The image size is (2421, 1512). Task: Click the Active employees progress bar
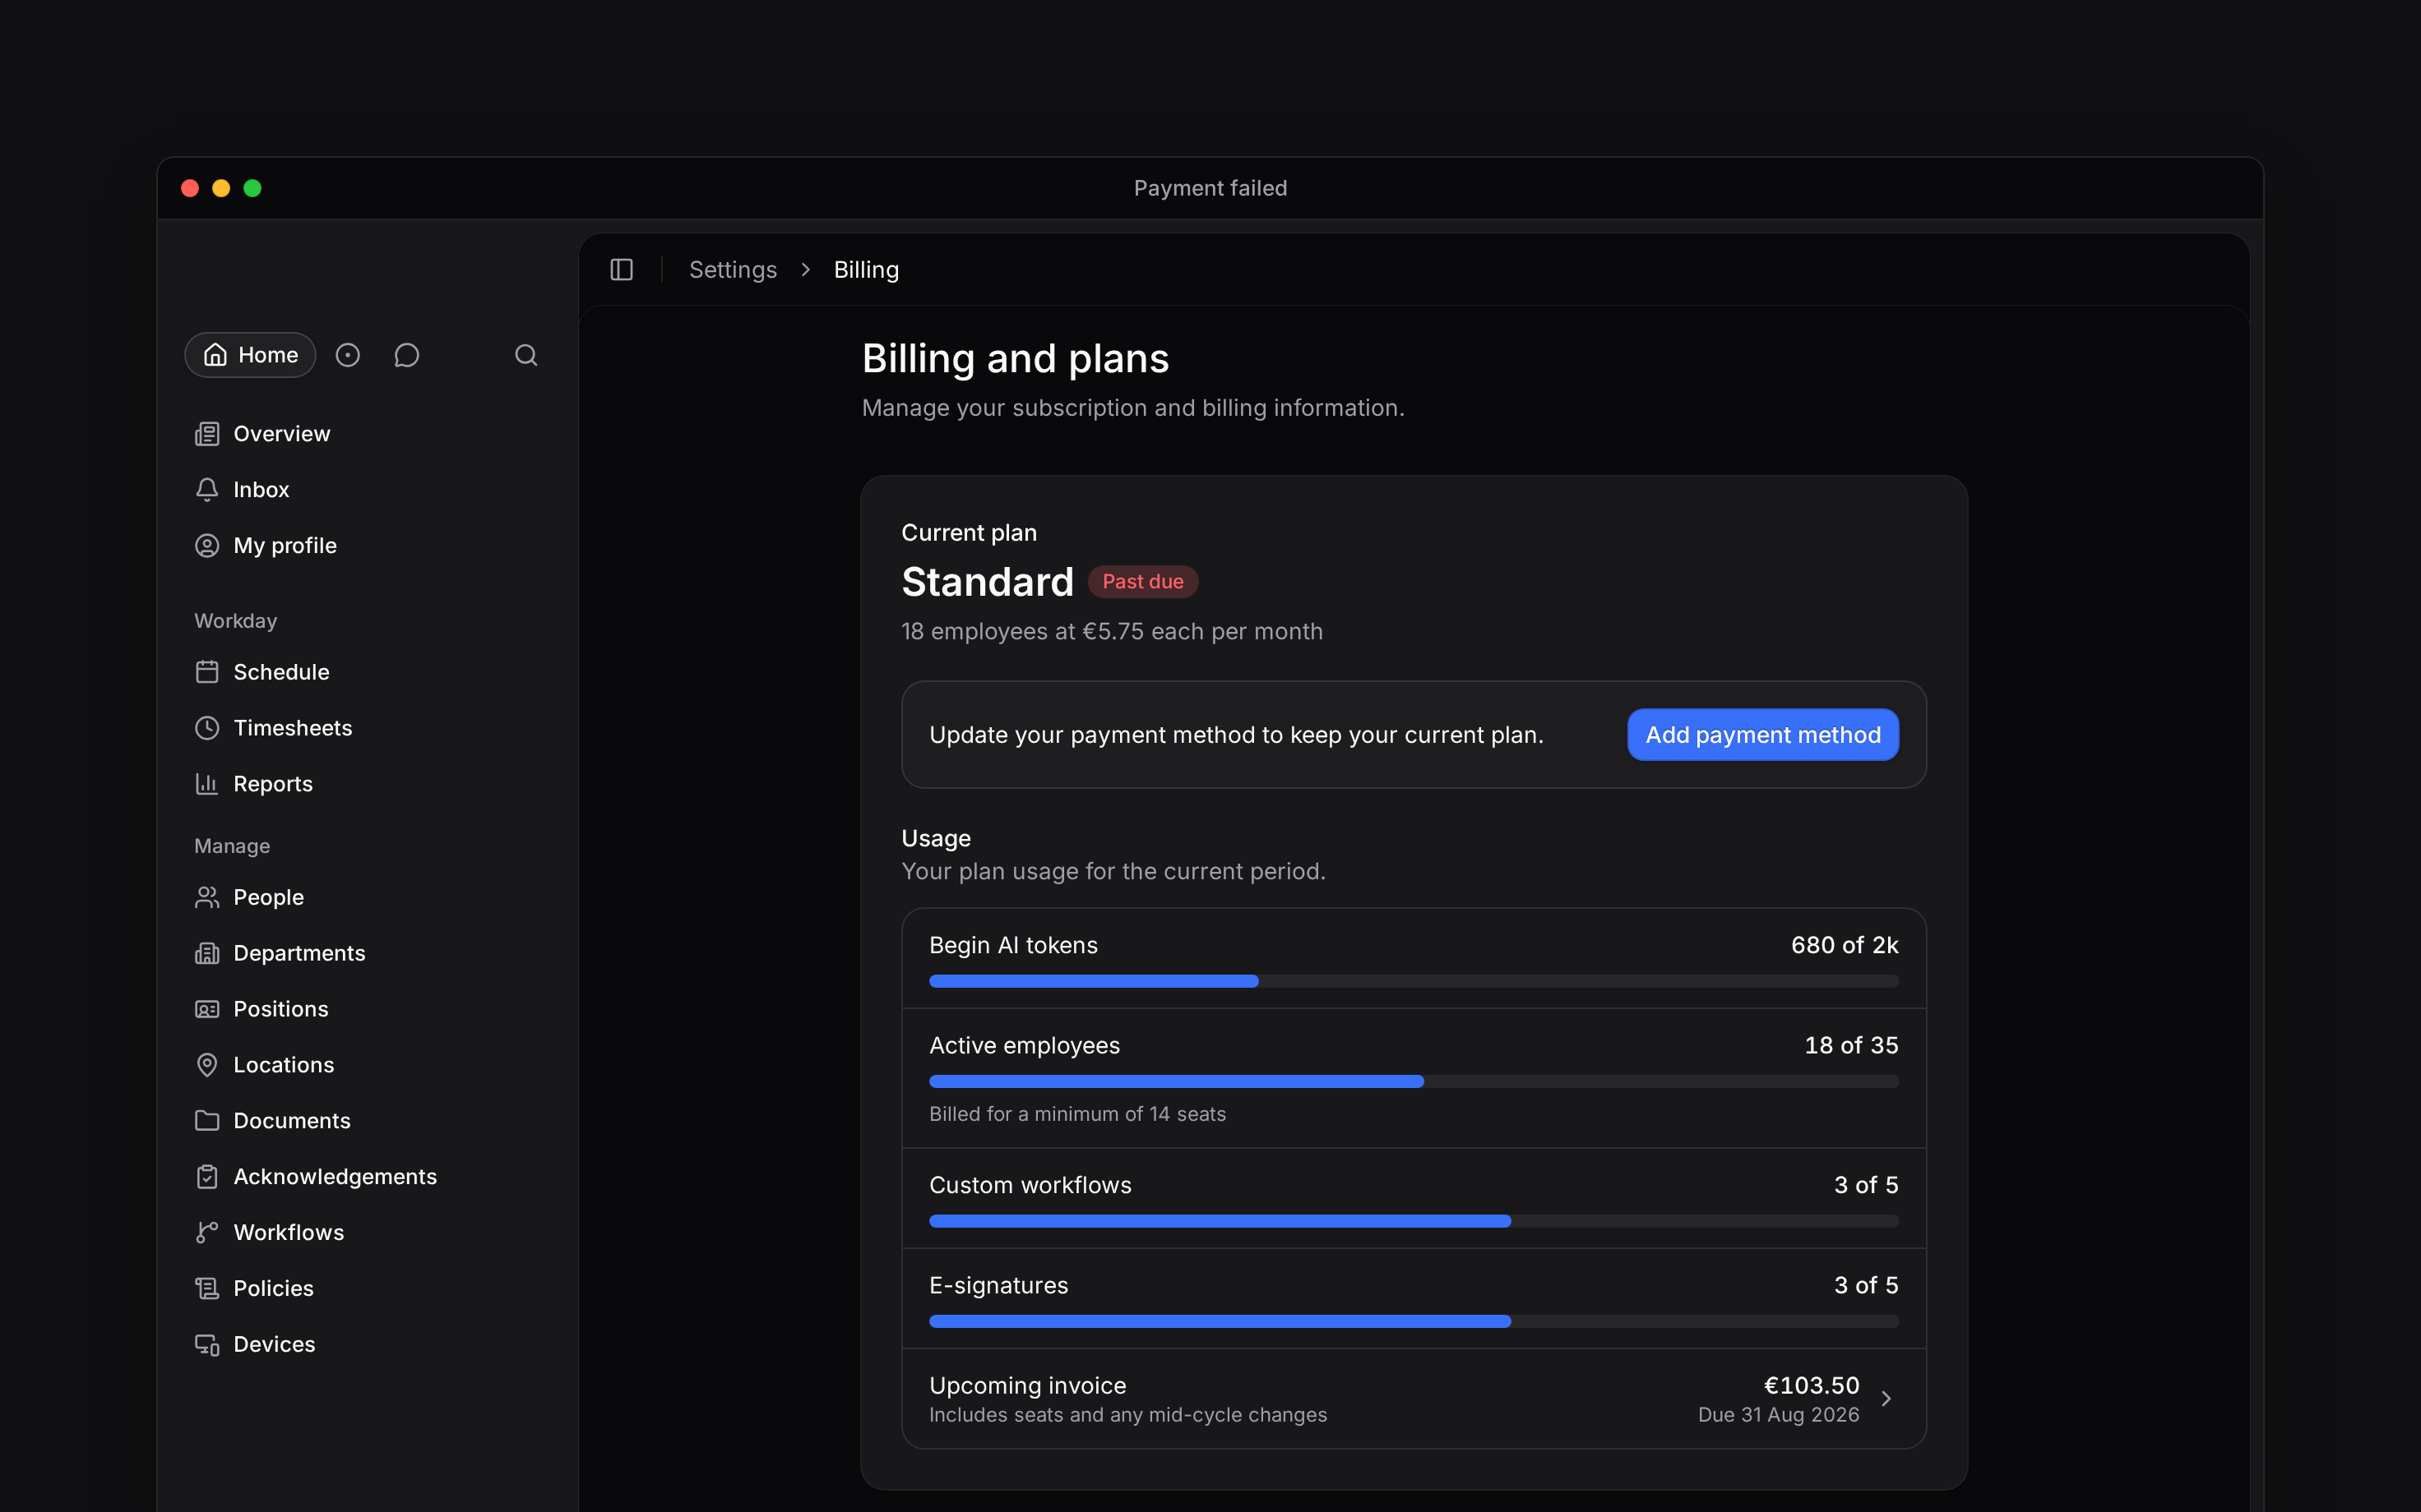pos(1414,1081)
